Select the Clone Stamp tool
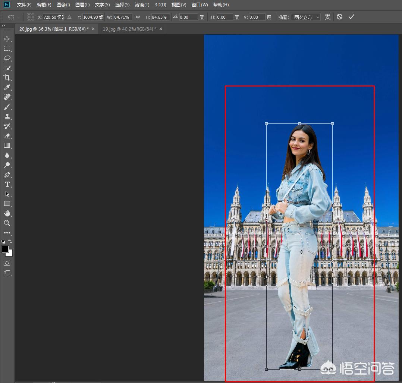402x383 pixels. (7, 117)
